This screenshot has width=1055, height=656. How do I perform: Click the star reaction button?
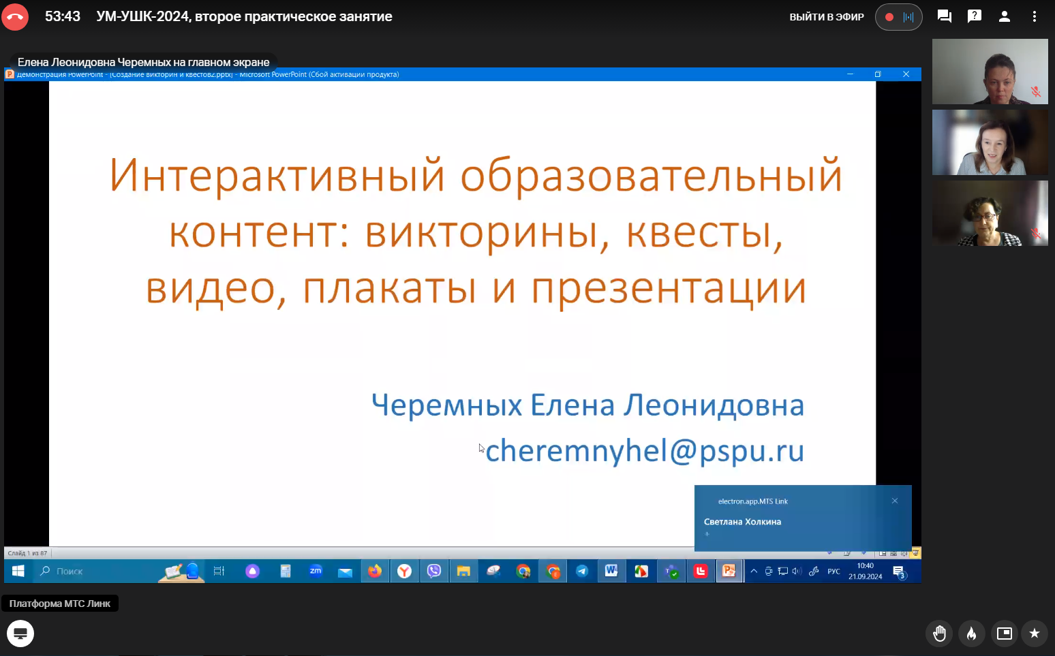(x=1034, y=634)
